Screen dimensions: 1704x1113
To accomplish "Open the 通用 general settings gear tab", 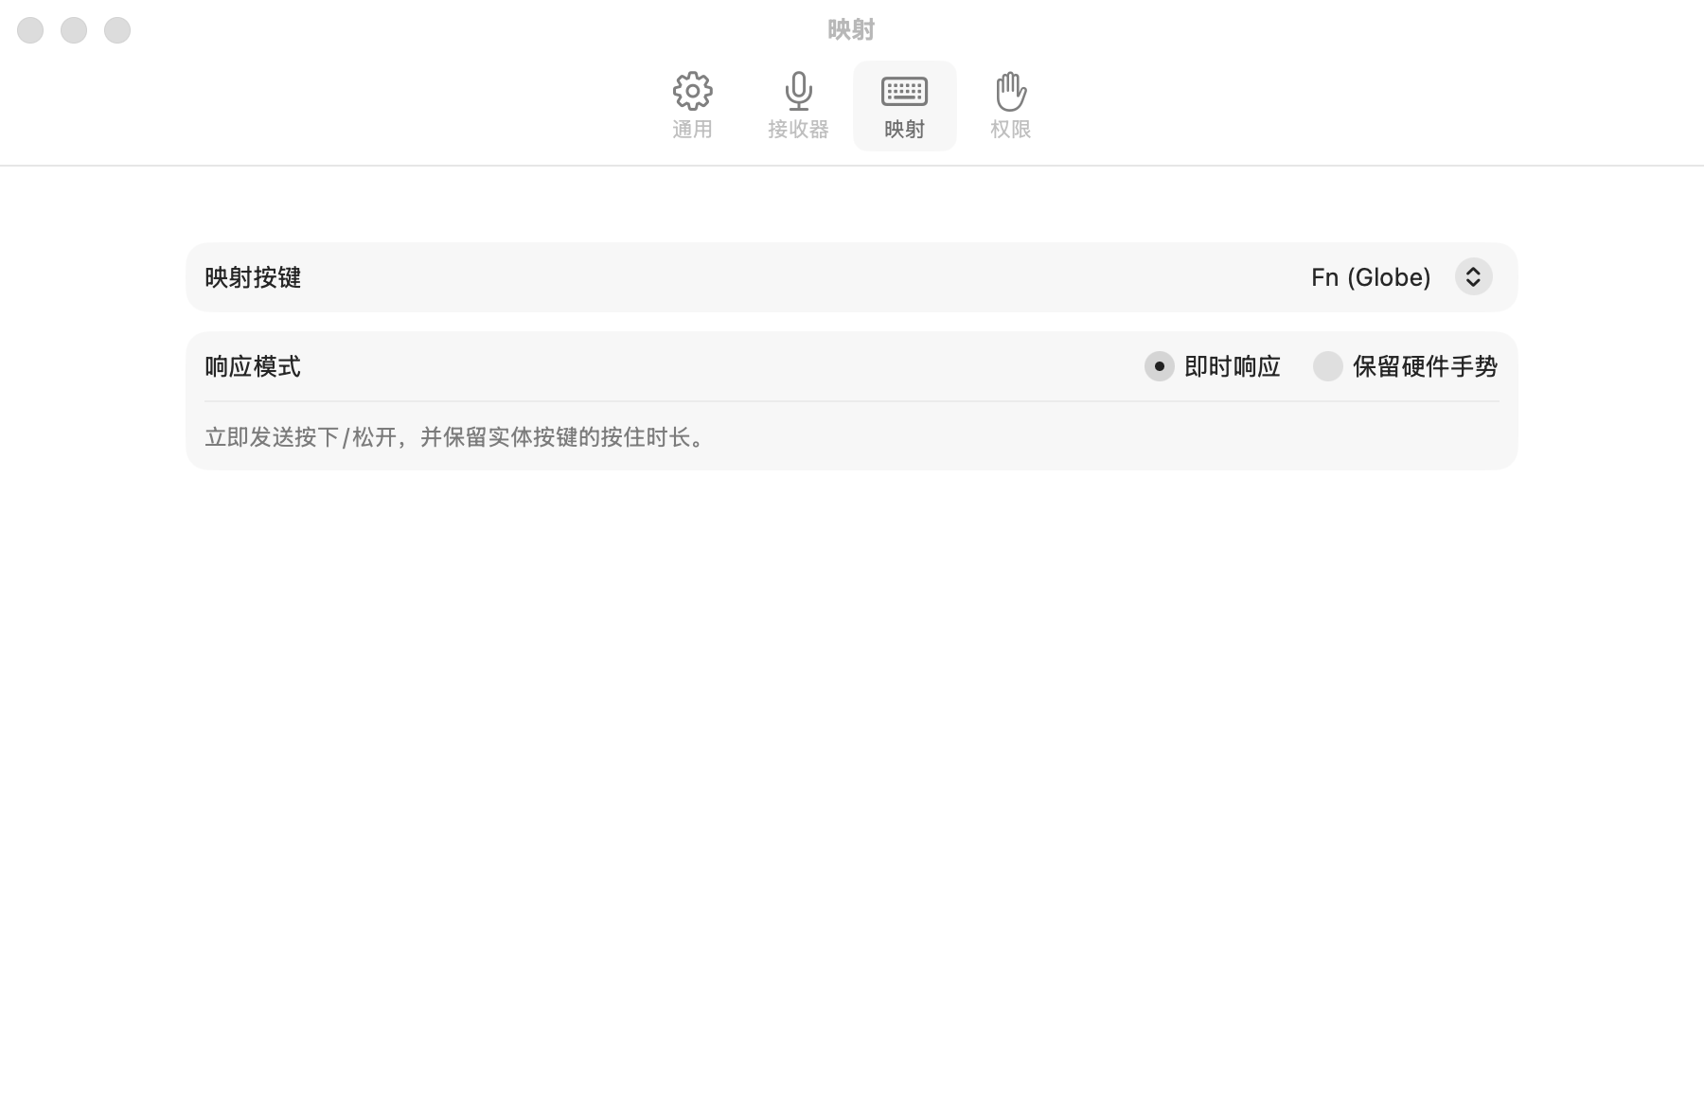I will click(x=692, y=106).
